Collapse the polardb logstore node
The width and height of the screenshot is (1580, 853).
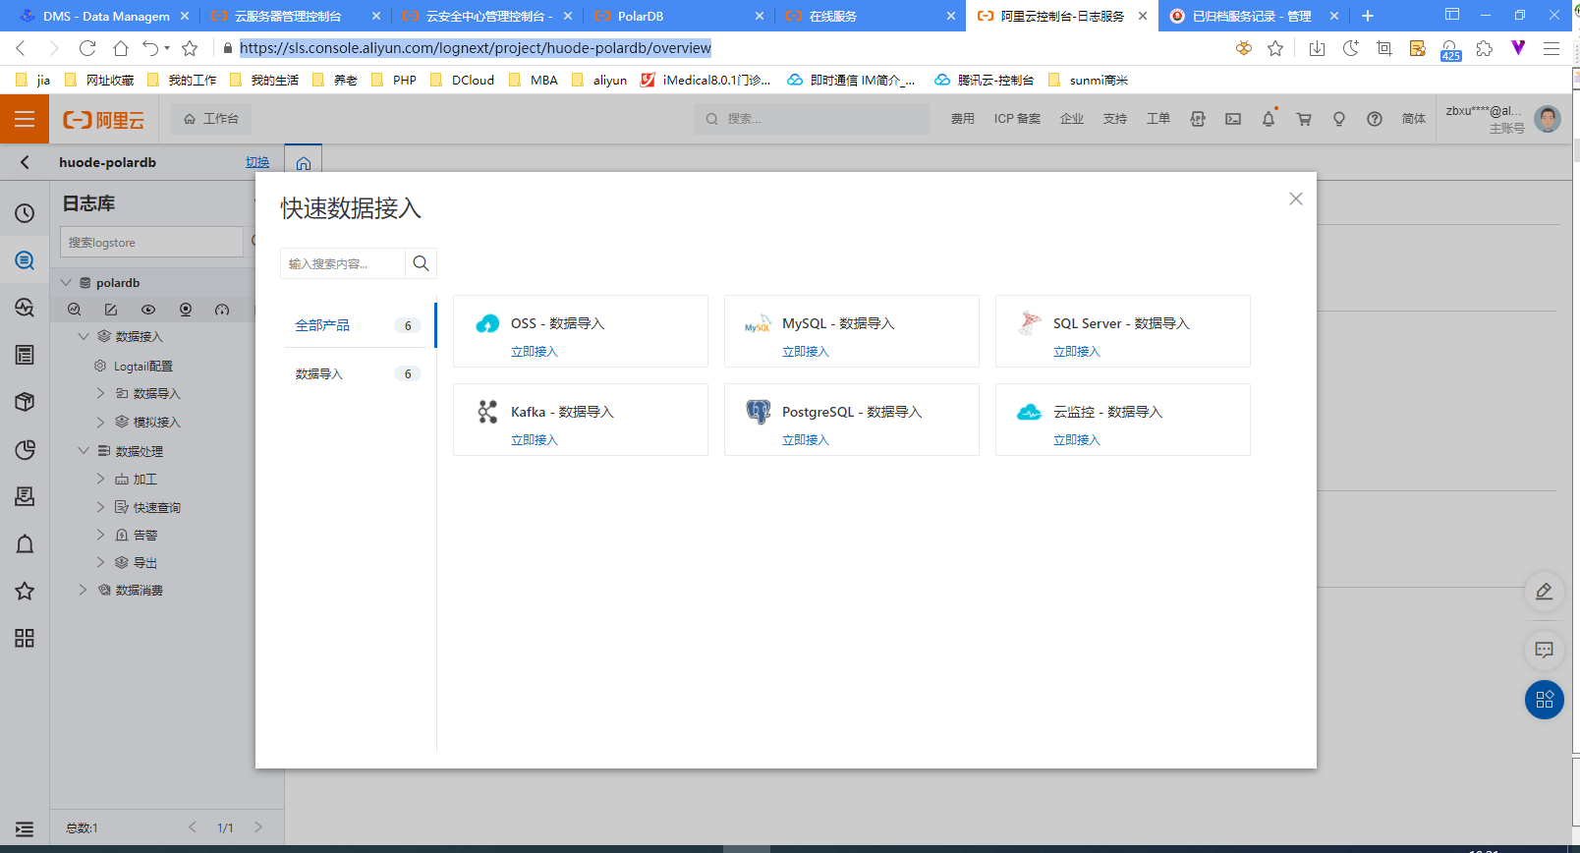[x=66, y=282]
